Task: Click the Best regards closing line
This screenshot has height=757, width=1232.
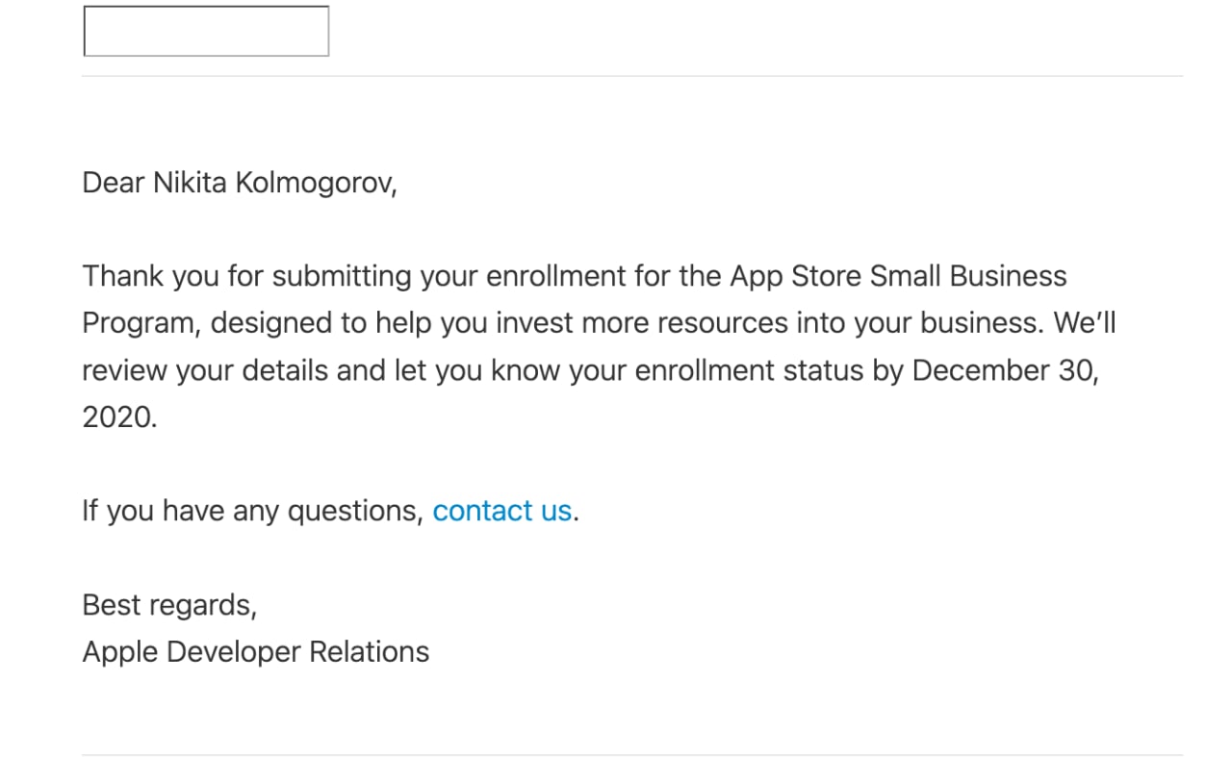Action: [x=169, y=605]
